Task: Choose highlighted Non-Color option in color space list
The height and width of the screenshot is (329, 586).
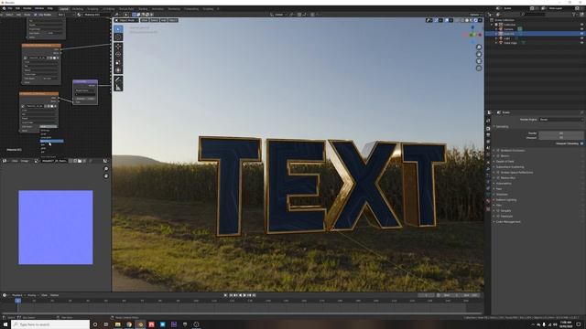Action: point(51,141)
